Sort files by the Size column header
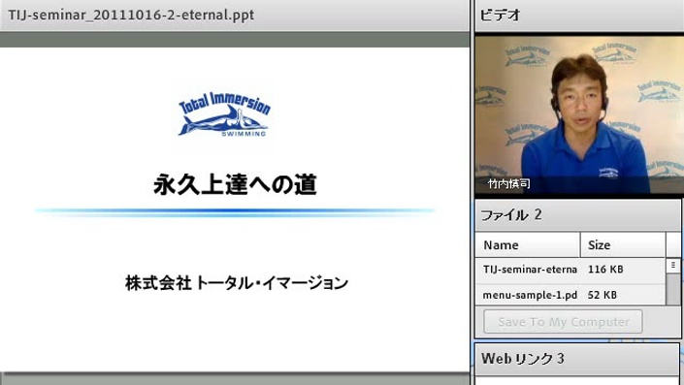 (623, 245)
